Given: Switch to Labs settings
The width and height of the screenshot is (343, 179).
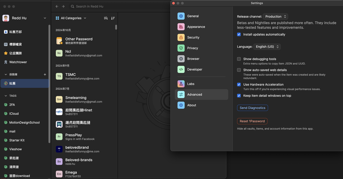Looking at the screenshot, I should click(x=202, y=84).
